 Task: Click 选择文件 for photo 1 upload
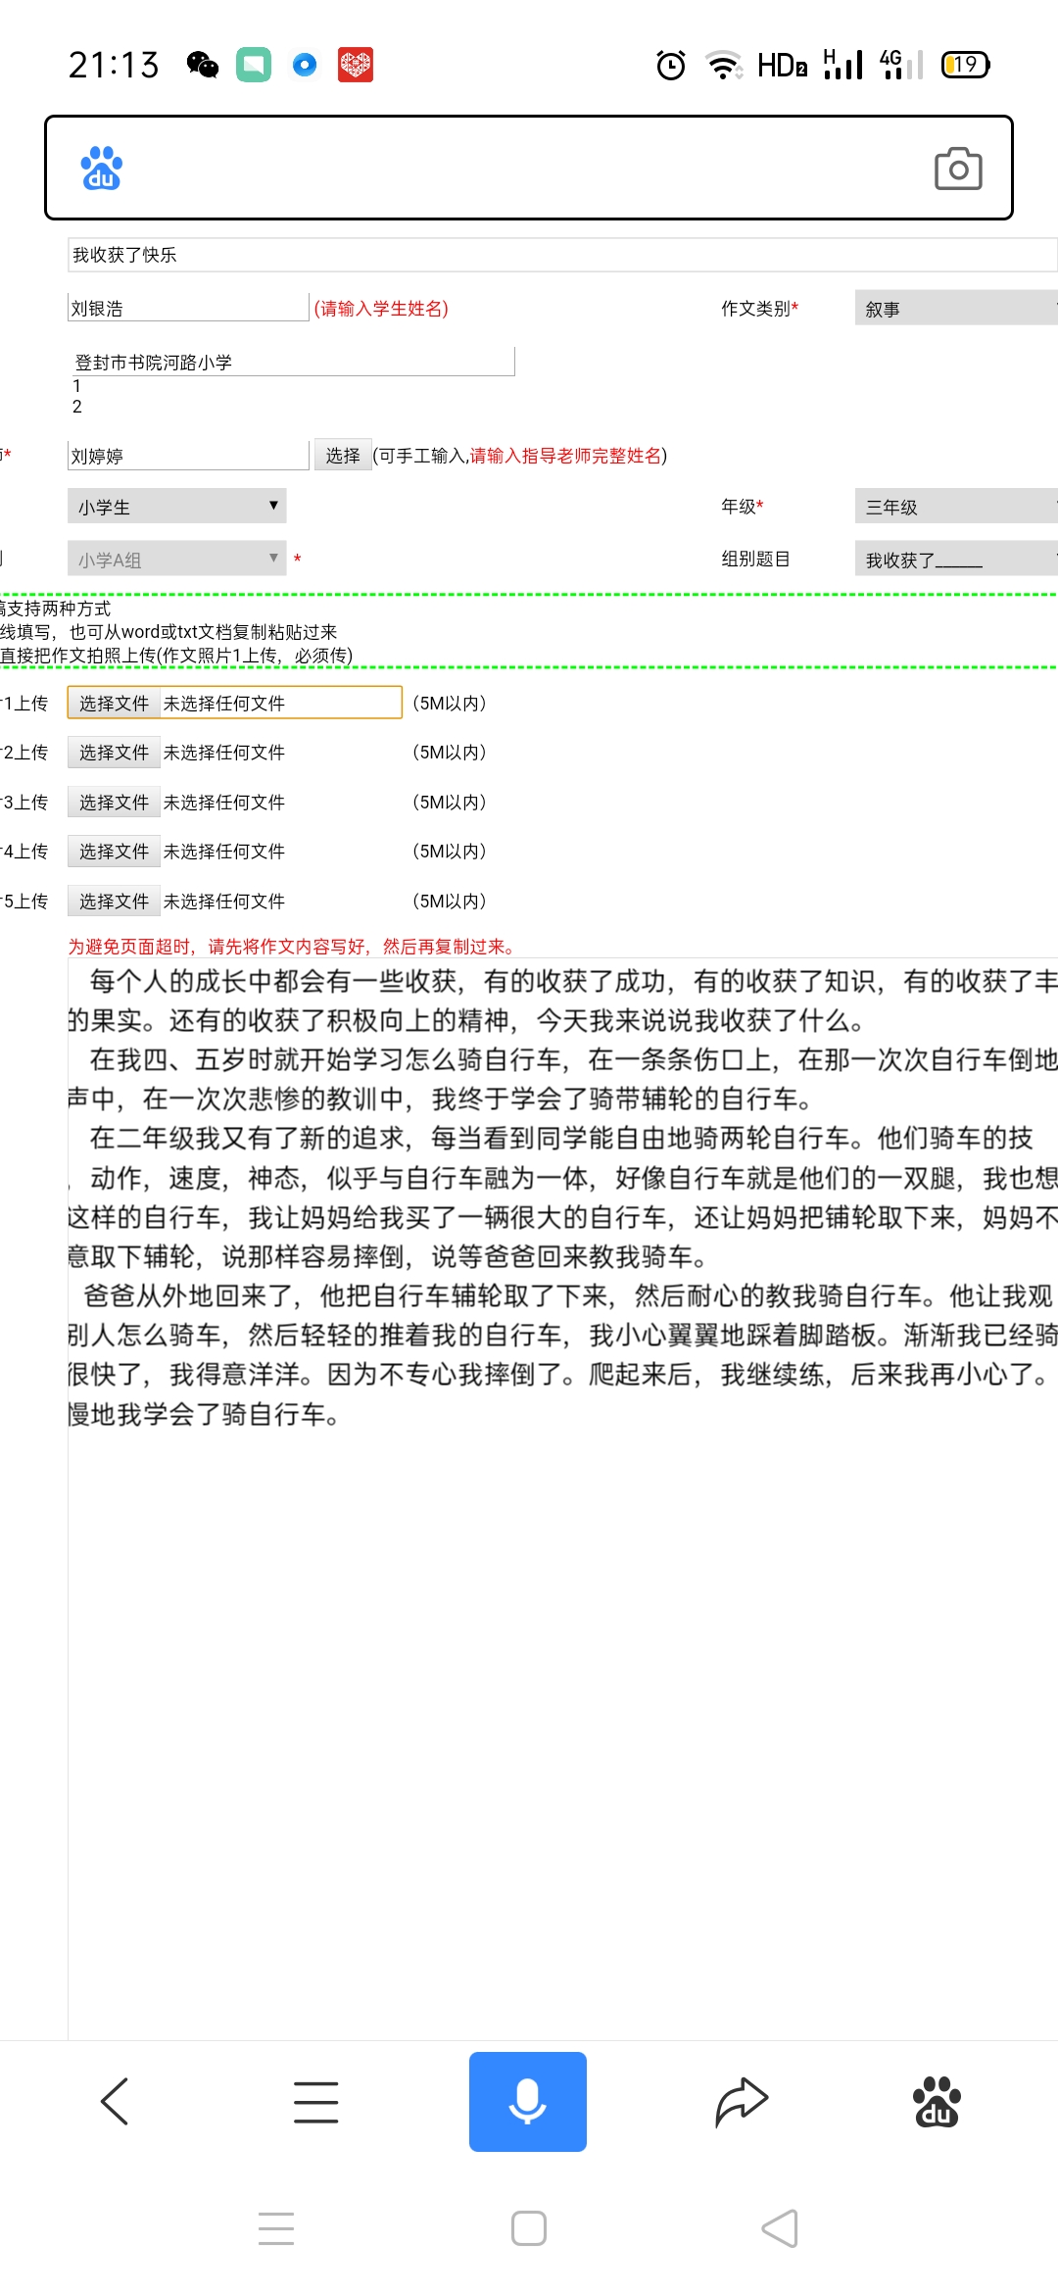click(x=114, y=704)
